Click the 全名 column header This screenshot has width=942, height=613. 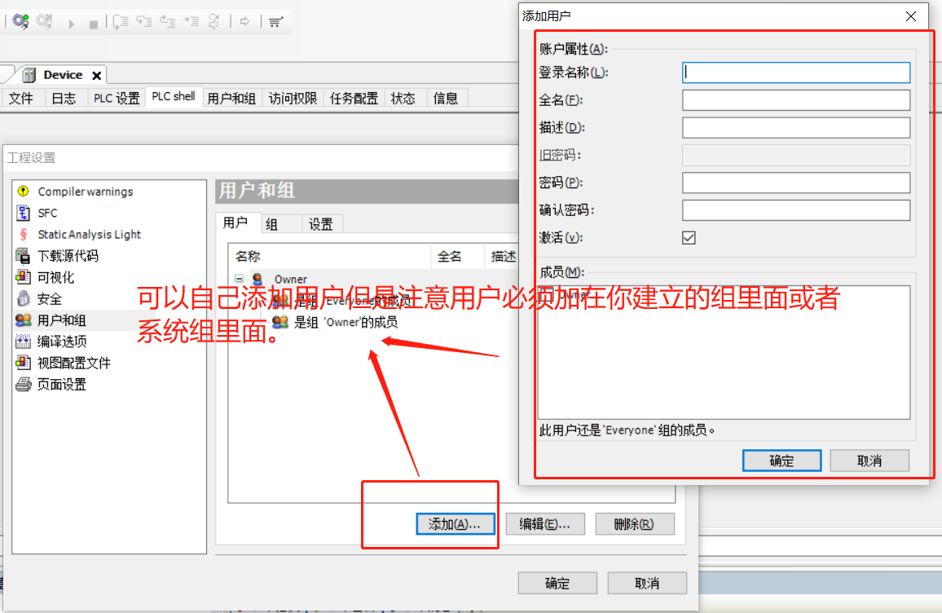[x=458, y=257]
